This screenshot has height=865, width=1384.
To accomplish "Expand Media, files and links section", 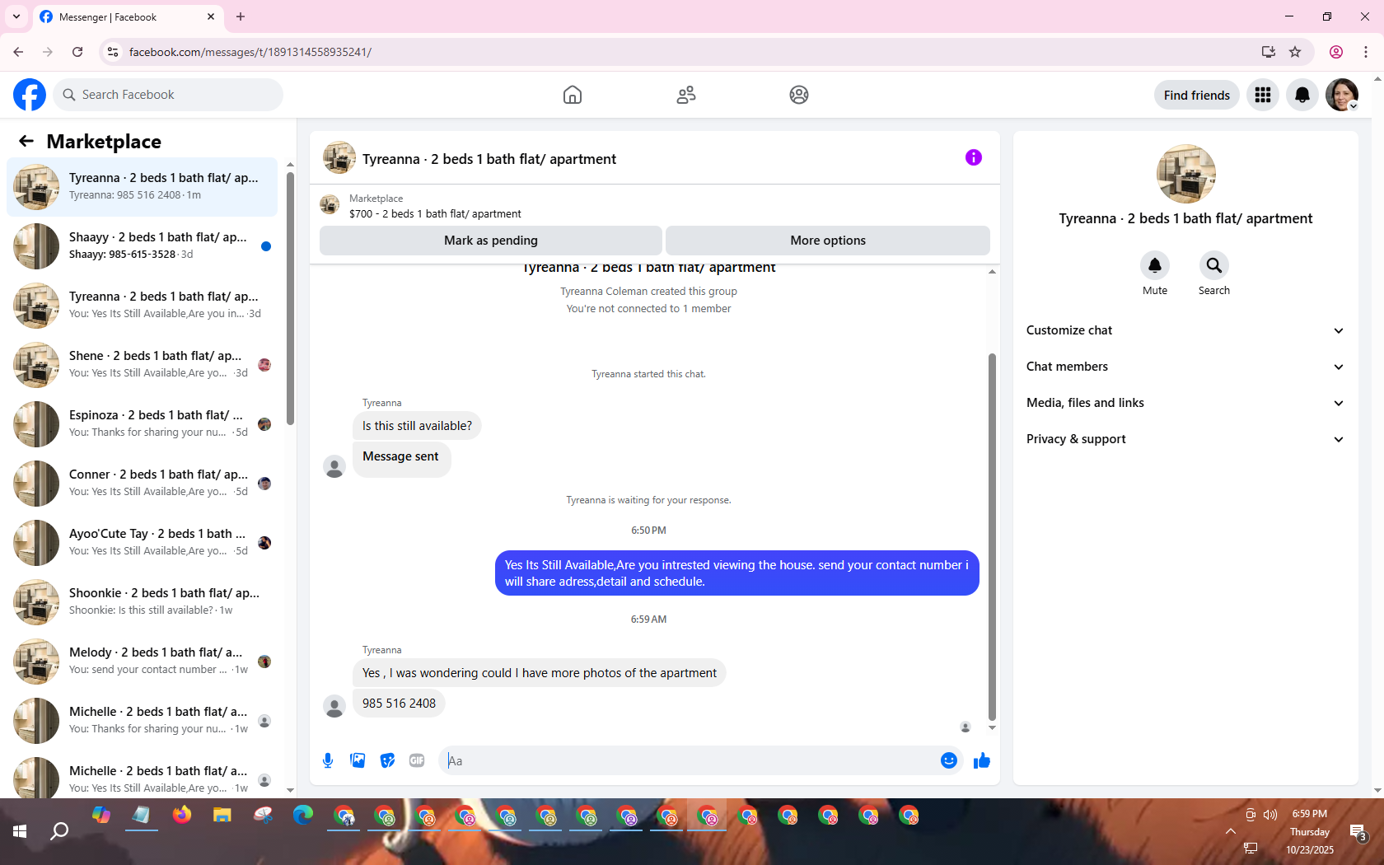I will pyautogui.click(x=1185, y=403).
